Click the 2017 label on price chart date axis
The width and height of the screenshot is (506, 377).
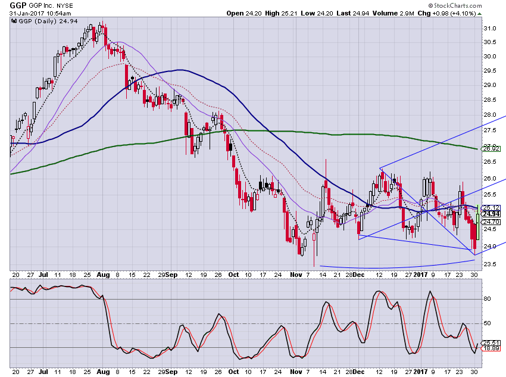[x=420, y=275]
